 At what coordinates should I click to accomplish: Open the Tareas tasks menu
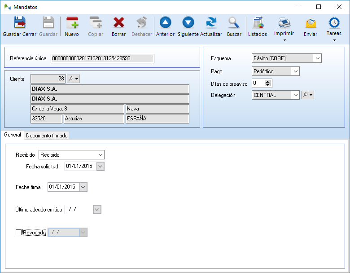click(334, 40)
